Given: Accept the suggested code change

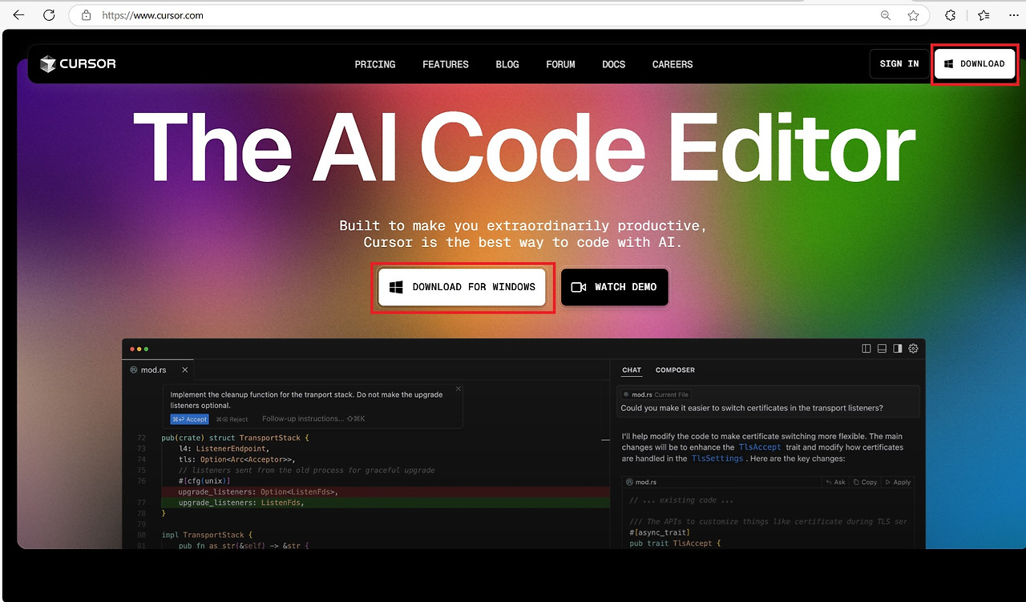Looking at the screenshot, I should pos(190,419).
